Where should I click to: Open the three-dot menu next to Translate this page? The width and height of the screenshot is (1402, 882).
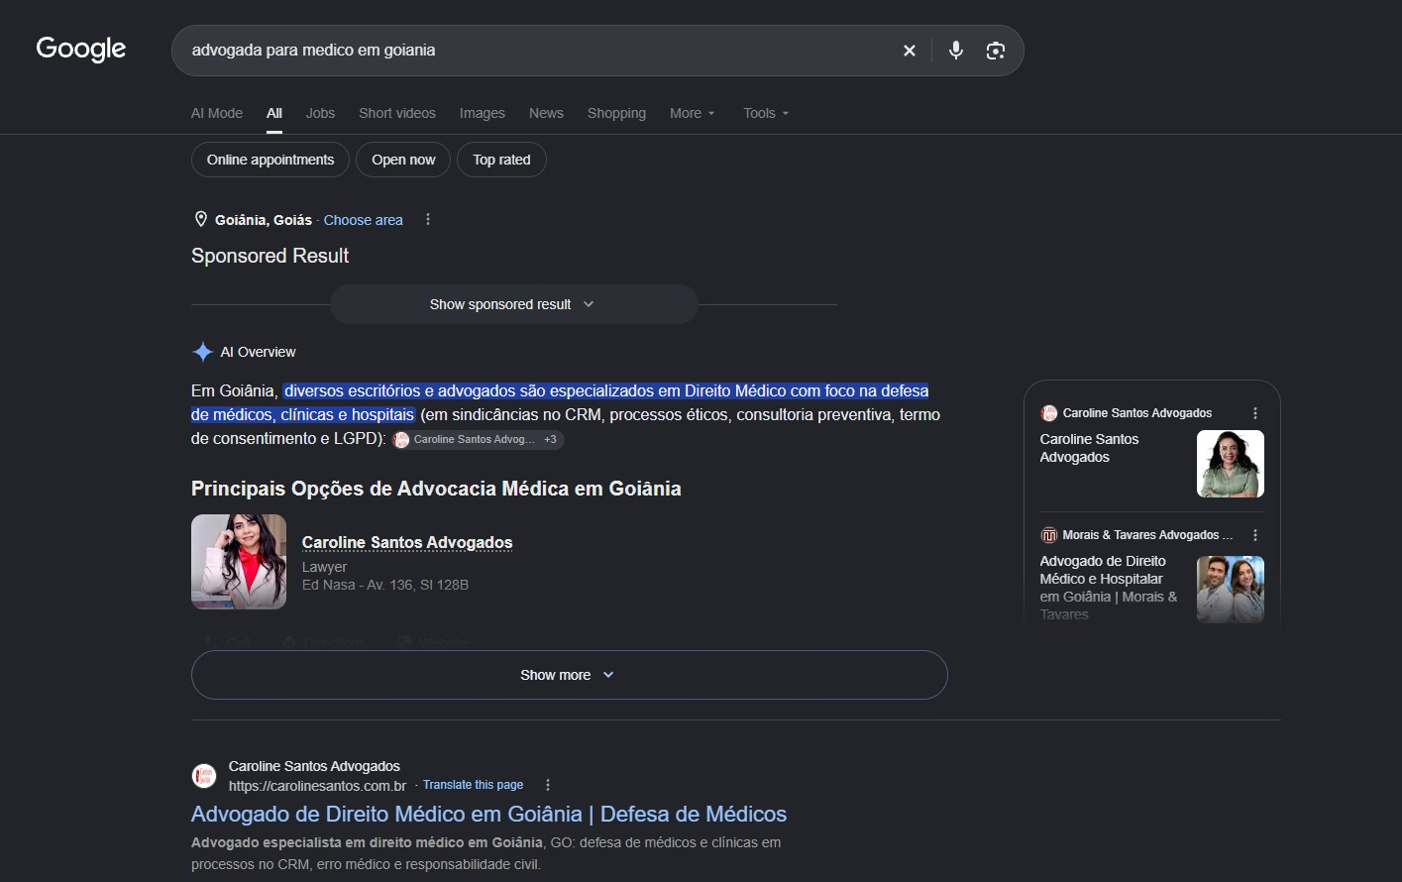coord(548,785)
